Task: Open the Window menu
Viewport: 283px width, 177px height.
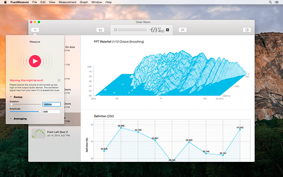Action: tap(97, 2)
